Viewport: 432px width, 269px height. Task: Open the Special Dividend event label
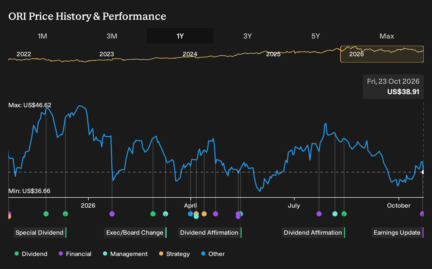pyautogui.click(x=40, y=233)
